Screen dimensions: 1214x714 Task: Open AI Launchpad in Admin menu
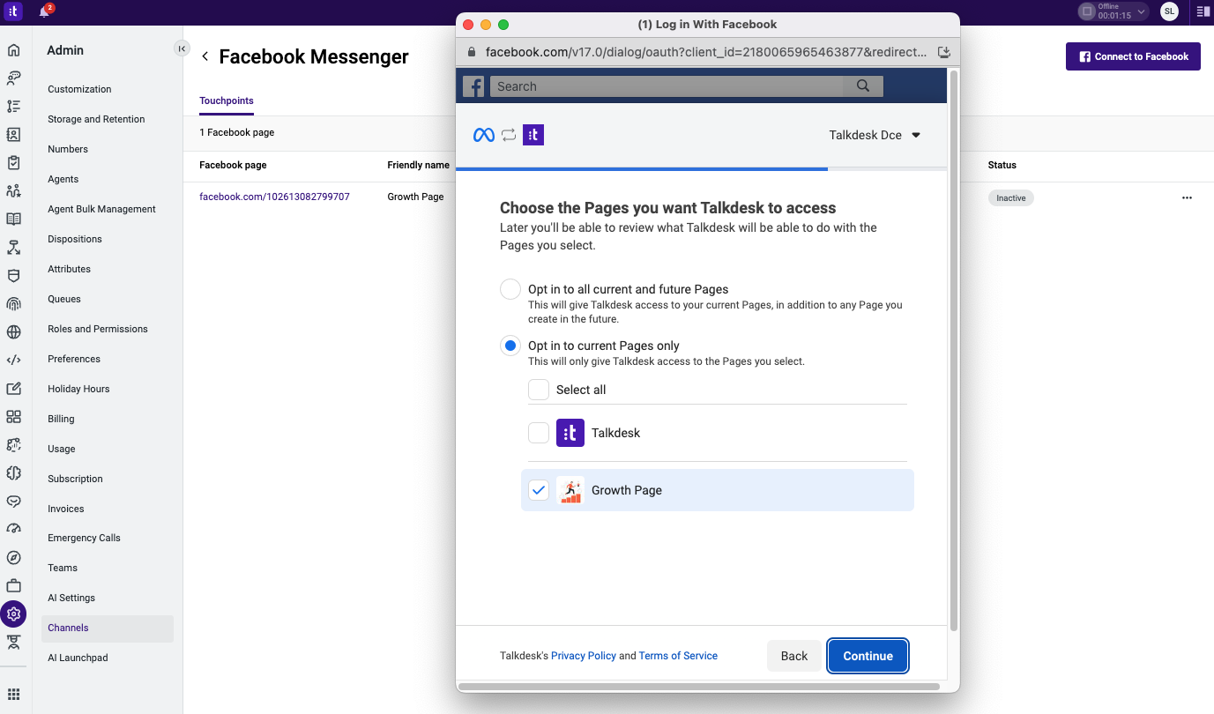(x=78, y=658)
